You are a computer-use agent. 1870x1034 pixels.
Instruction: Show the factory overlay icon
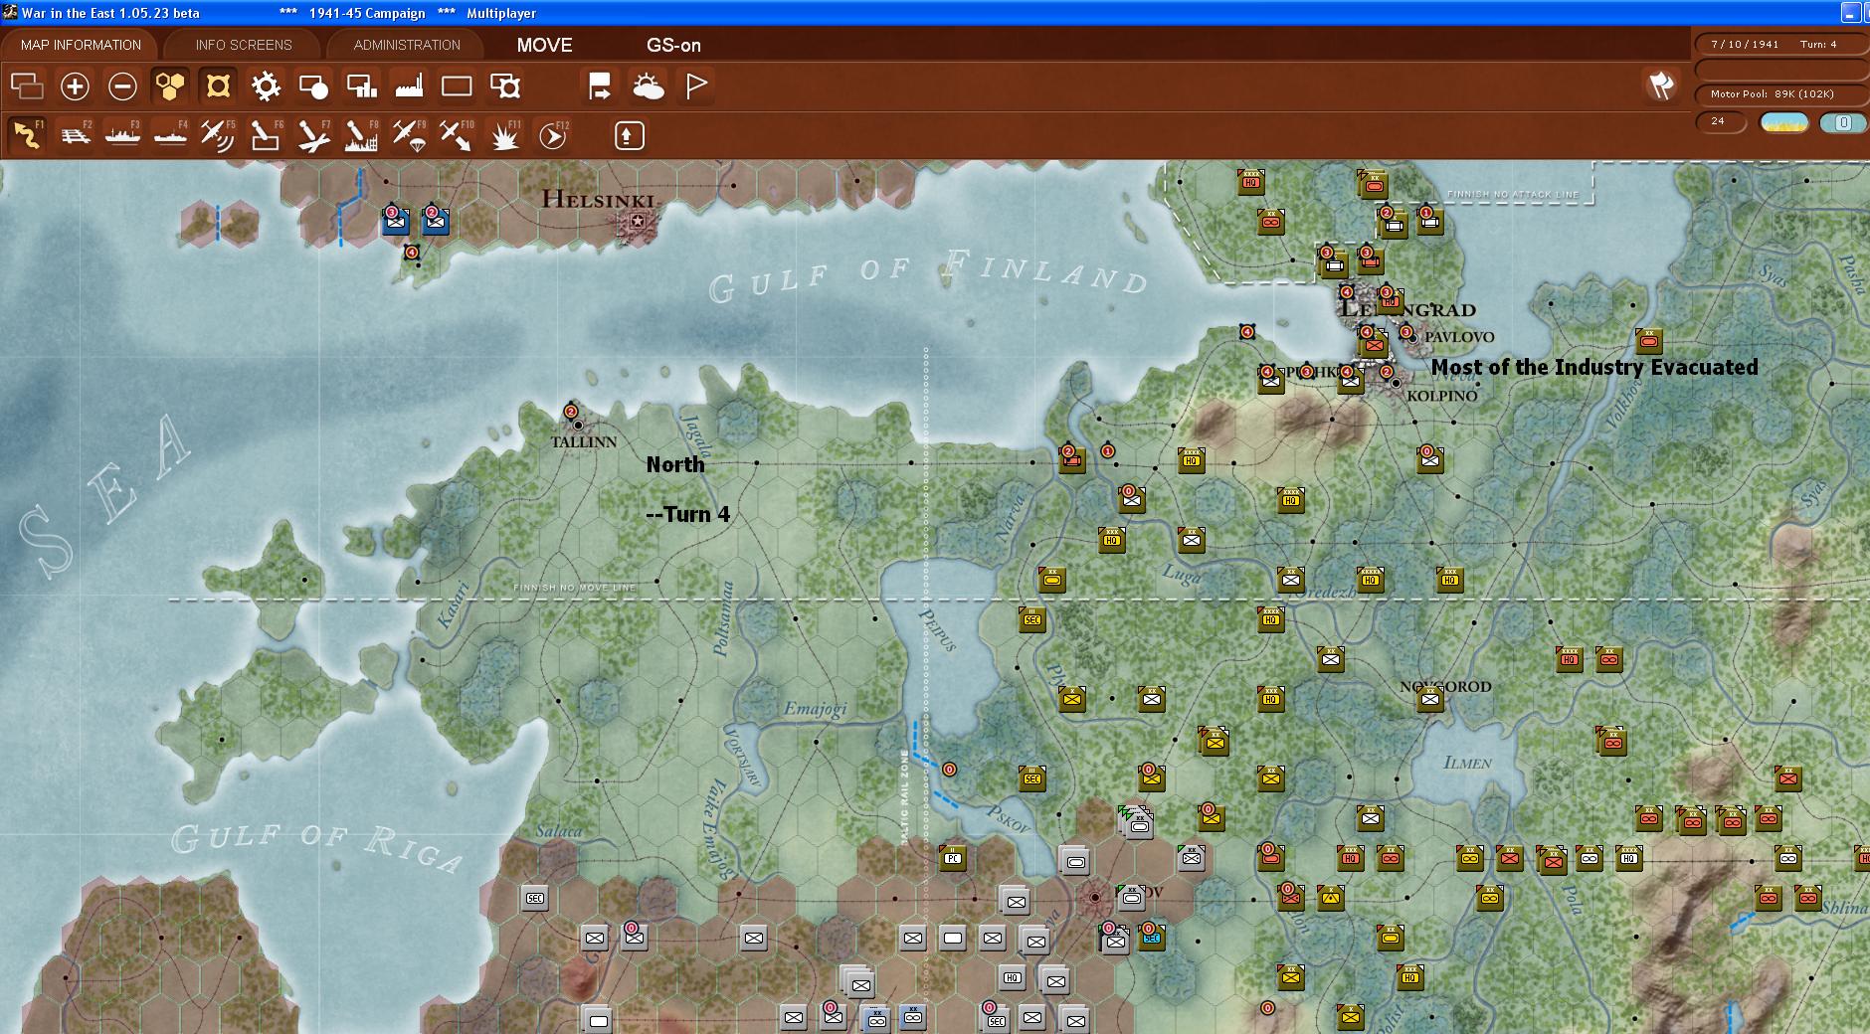click(409, 86)
